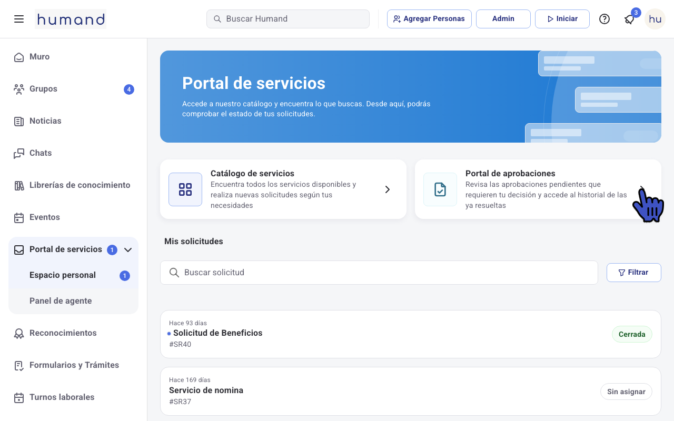The height and width of the screenshot is (421, 674).
Task: Open notifications bell with badge 3
Action: tap(630, 19)
